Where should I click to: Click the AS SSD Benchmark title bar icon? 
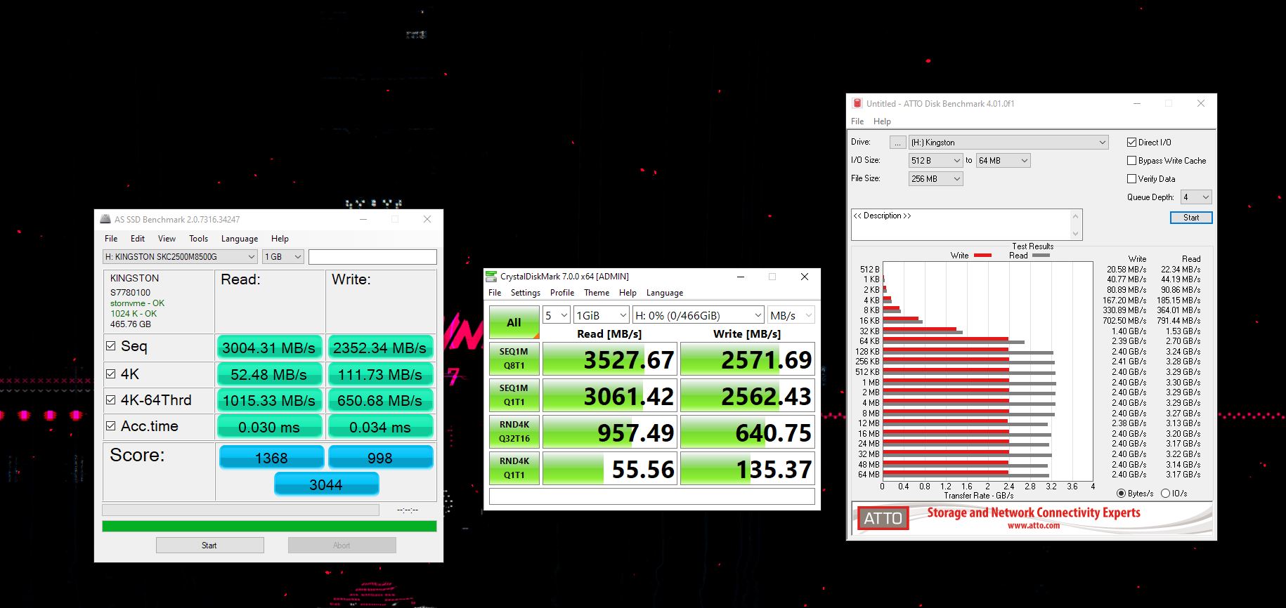point(105,219)
